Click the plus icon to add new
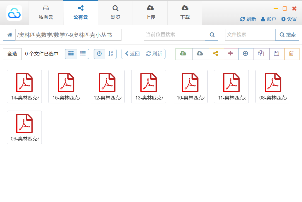The height and width of the screenshot is (202, 302). pos(230,54)
